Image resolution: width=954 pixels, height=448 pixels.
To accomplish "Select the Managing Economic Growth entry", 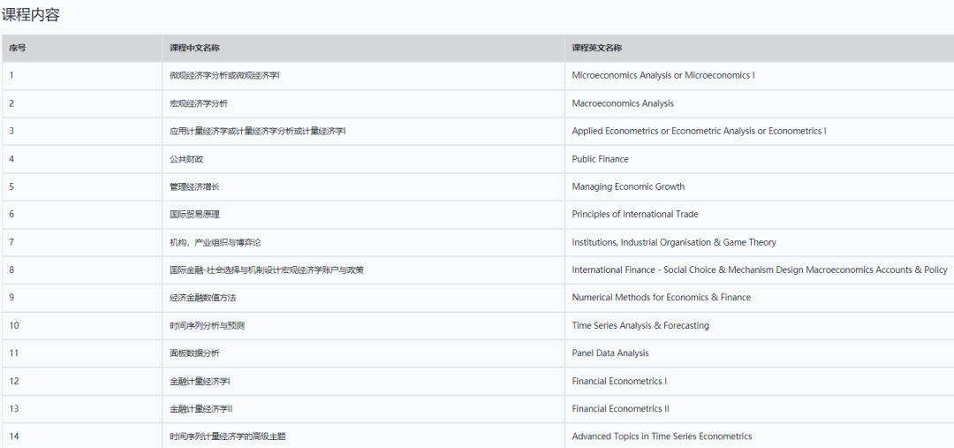I will click(628, 186).
